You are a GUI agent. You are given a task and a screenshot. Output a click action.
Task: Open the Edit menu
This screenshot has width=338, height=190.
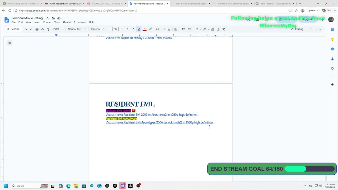click(21, 22)
